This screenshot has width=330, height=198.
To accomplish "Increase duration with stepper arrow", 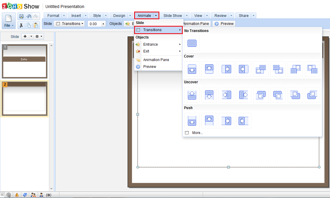I will pyautogui.click(x=103, y=24).
